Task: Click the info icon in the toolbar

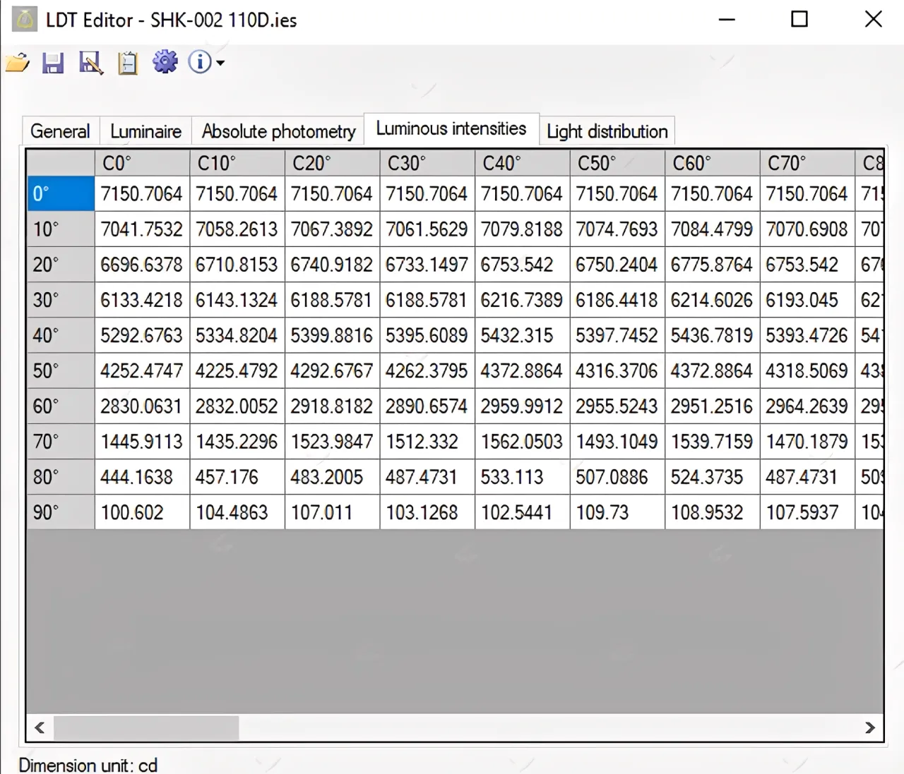Action: (x=198, y=62)
